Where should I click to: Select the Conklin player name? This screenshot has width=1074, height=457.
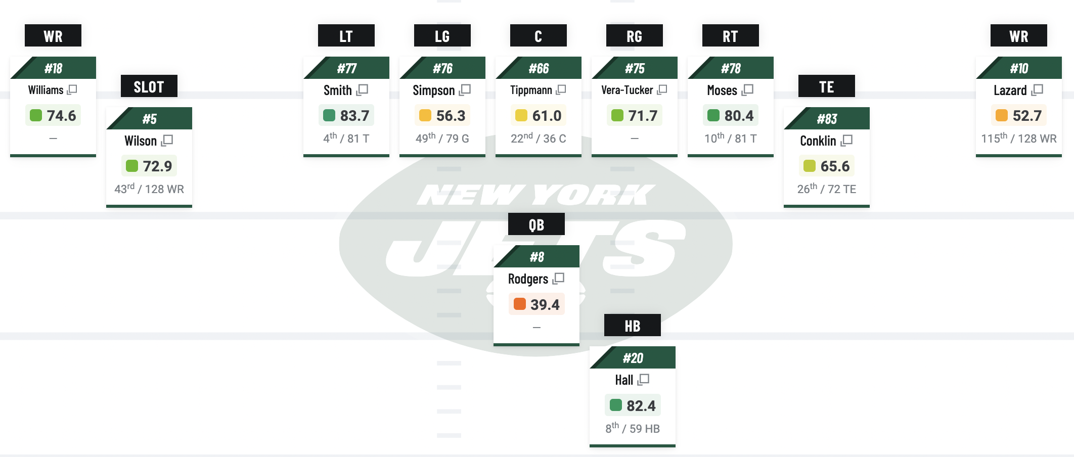[818, 141]
